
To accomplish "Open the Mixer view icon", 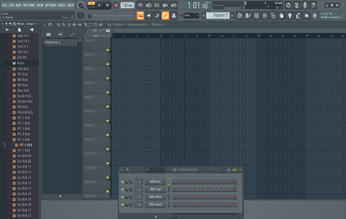I will pos(265,16).
